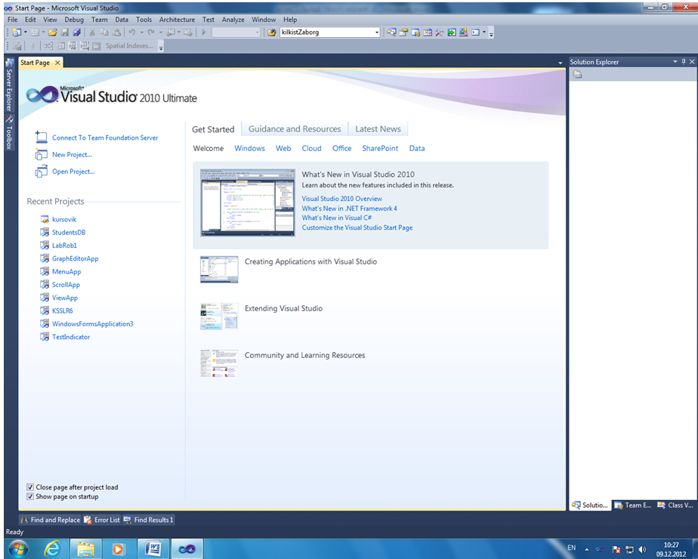Click Customize the Visual Studio Start Page
698x559 pixels.
[357, 227]
